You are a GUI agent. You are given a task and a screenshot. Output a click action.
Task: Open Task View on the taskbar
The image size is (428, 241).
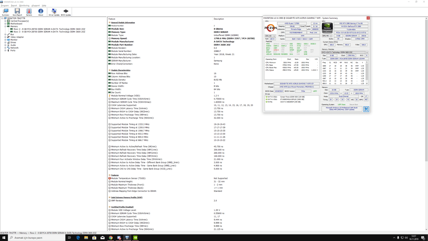(69, 238)
